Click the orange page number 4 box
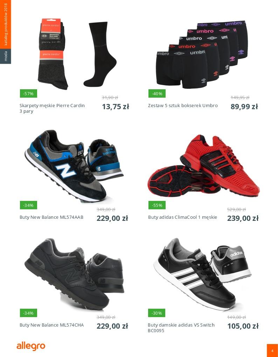278x357 pixels. tap(272, 351)
